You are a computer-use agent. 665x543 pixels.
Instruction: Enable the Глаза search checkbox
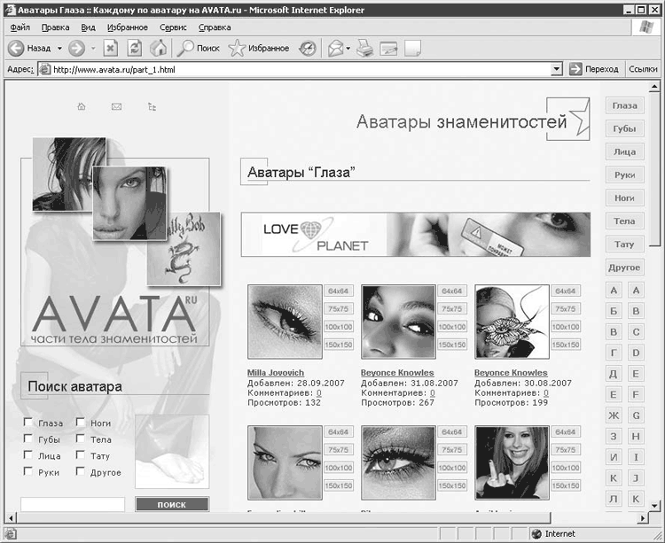pyautogui.click(x=28, y=423)
